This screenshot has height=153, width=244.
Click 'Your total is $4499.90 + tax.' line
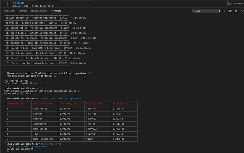point(22,83)
